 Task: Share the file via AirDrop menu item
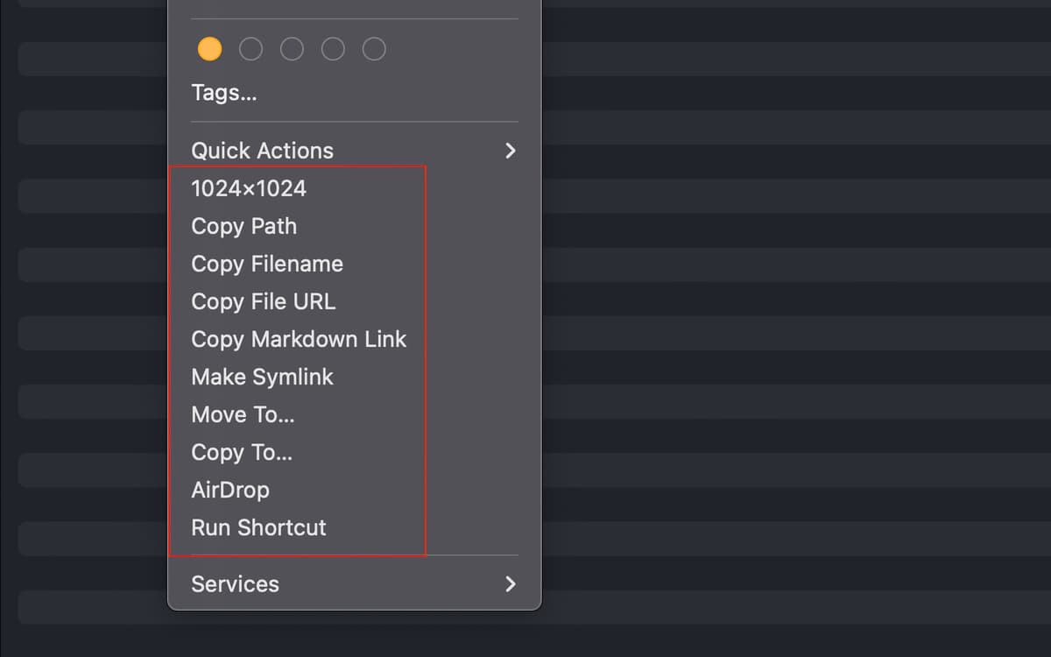230,490
